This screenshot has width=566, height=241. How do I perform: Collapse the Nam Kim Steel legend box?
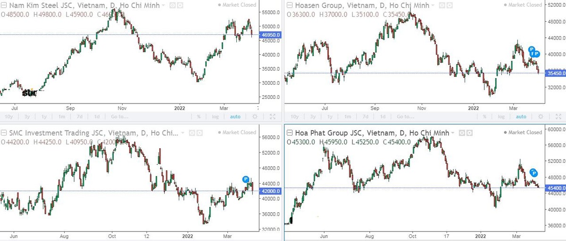tap(3, 5)
